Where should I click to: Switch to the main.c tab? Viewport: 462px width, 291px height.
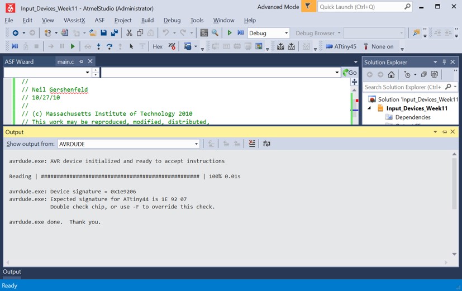point(65,61)
